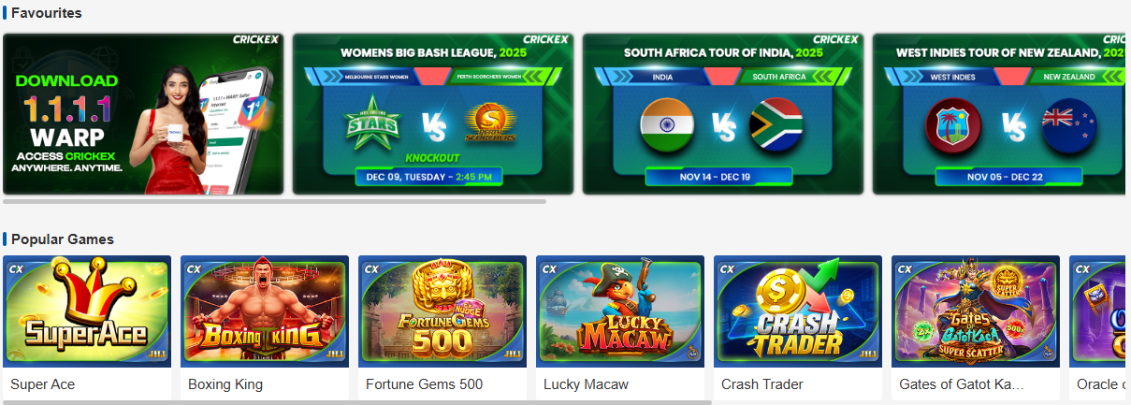
Task: Open South Africa Tour of India banner
Action: [723, 114]
